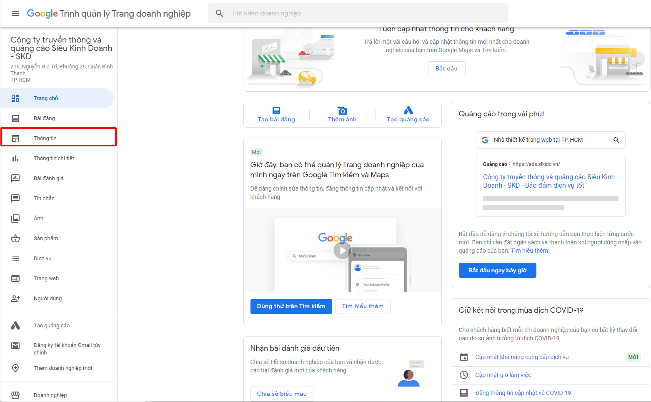Click the calendar icon beside Cập nhật khả năng cung cấp

pos(464,357)
